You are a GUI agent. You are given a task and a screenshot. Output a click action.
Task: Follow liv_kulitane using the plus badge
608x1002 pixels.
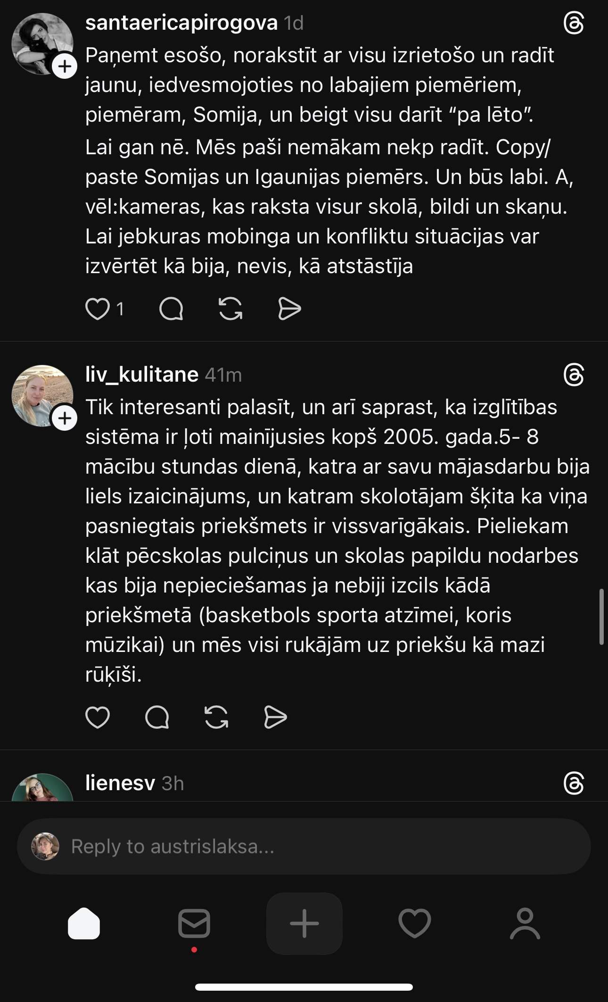point(65,418)
